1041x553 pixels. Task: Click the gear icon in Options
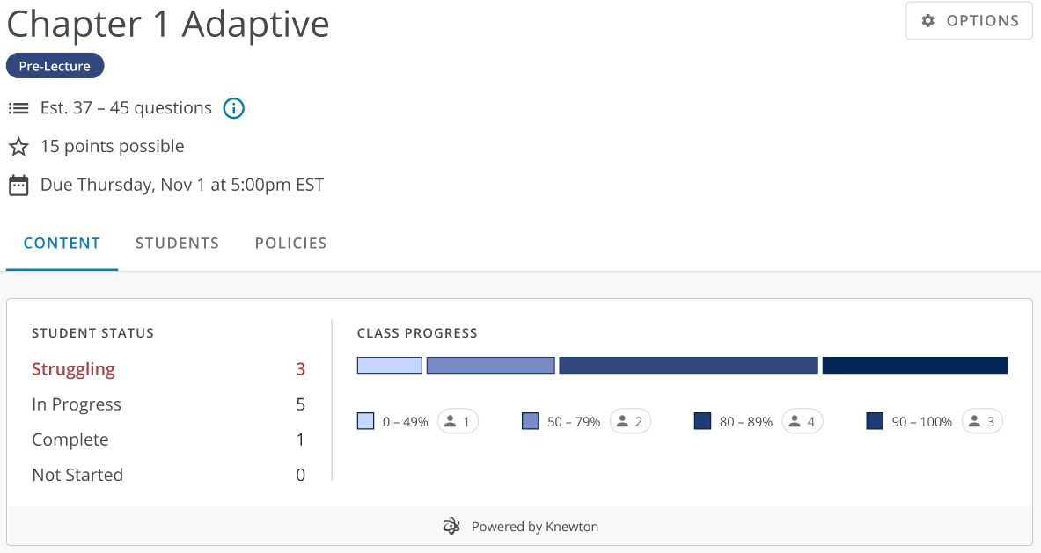tap(927, 21)
